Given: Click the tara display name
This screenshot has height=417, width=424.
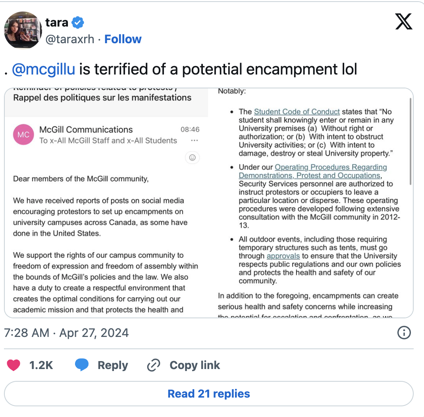Looking at the screenshot, I should point(56,23).
